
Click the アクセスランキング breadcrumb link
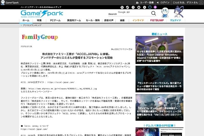tap(32, 25)
